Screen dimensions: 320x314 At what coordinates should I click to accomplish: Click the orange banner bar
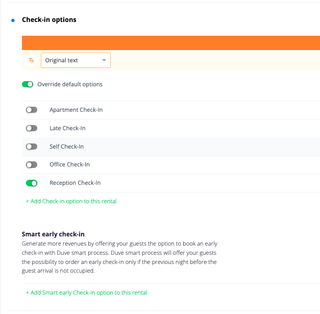[170, 43]
